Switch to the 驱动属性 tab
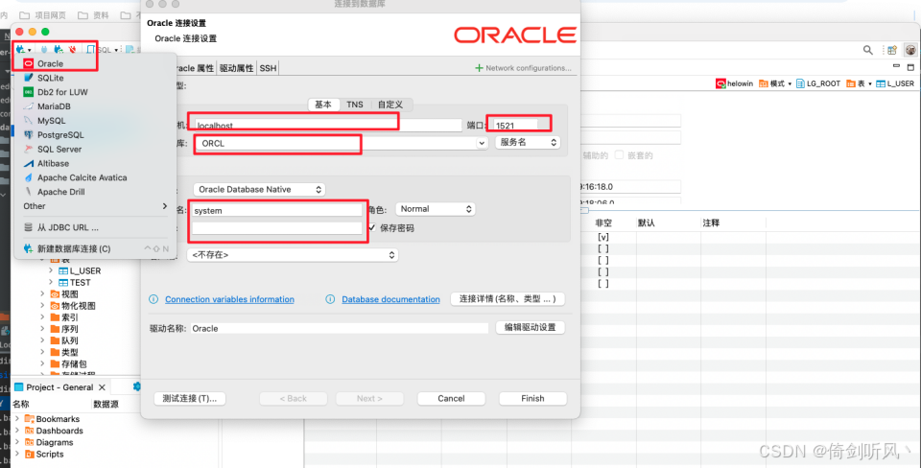Image resolution: width=921 pixels, height=468 pixels. (x=237, y=68)
